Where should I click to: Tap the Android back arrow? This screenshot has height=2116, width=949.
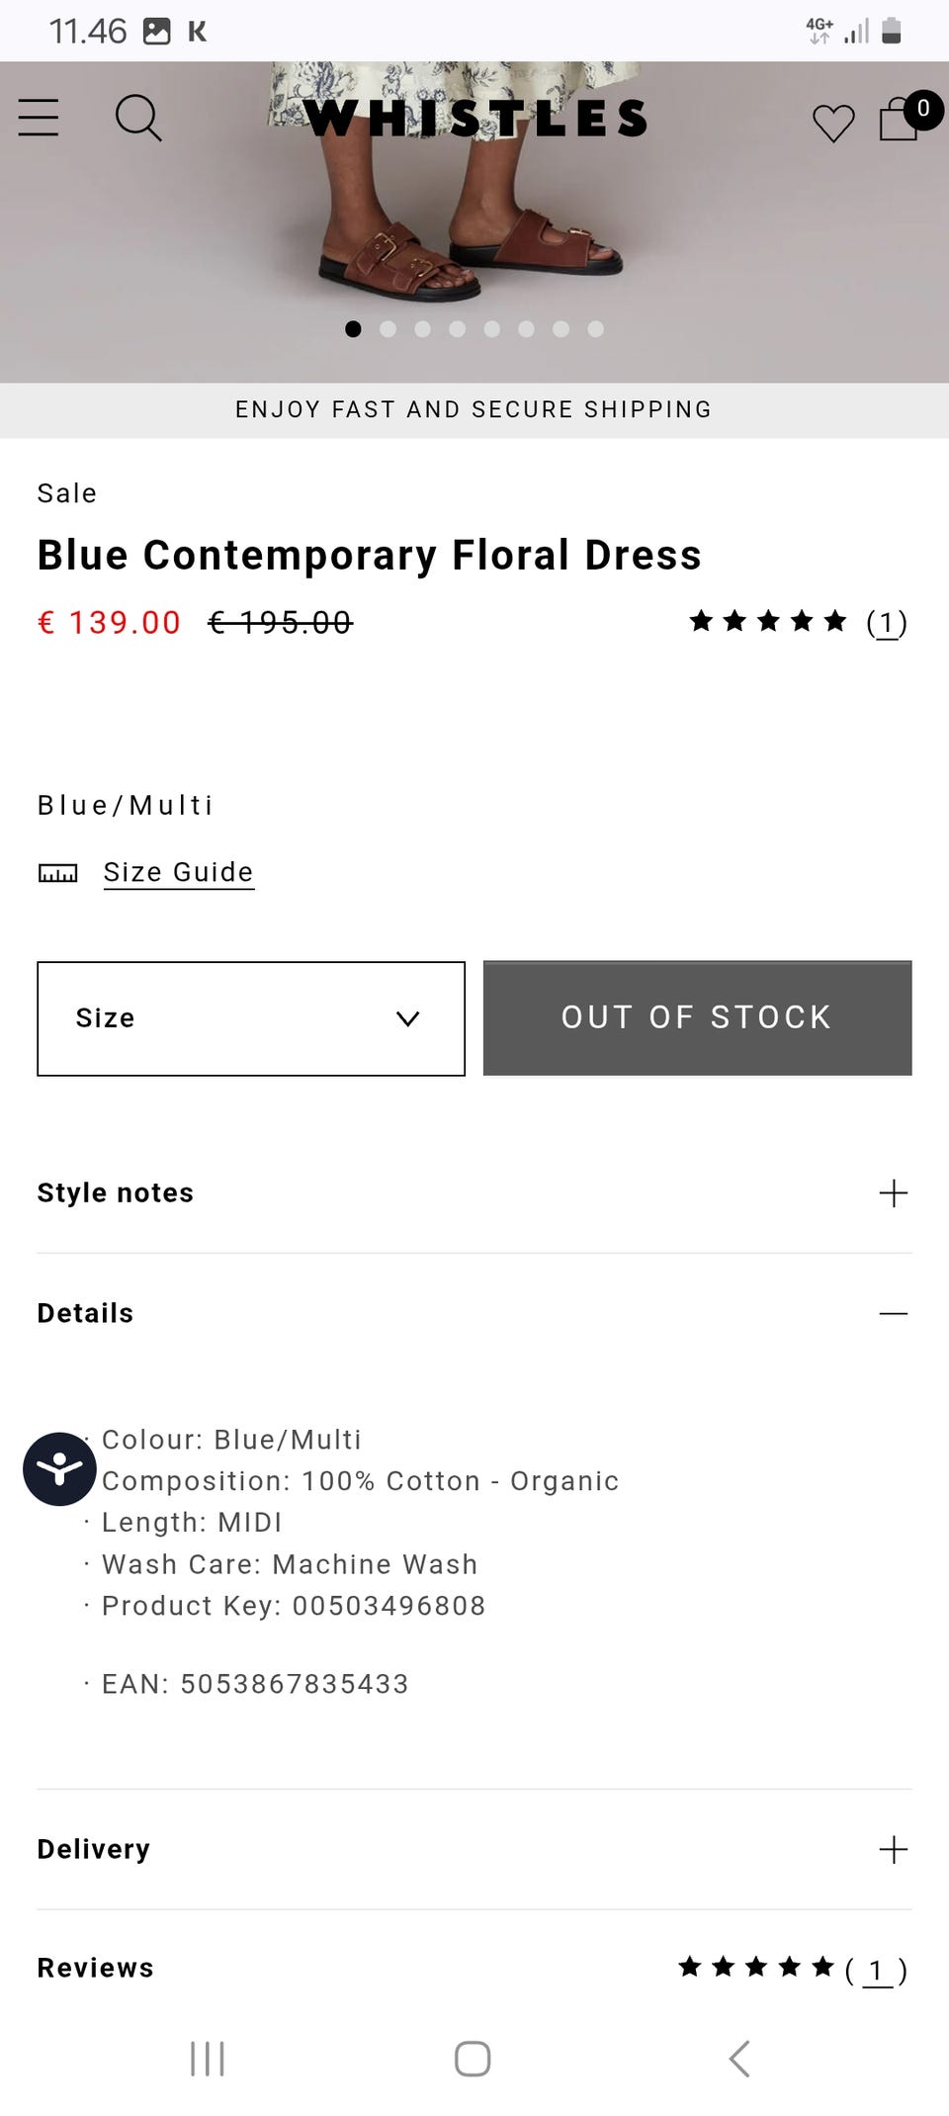[x=739, y=2059]
